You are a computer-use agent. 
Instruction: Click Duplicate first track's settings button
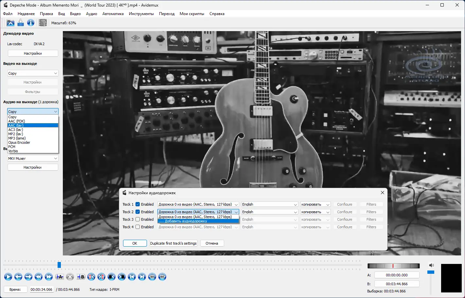pos(173,243)
